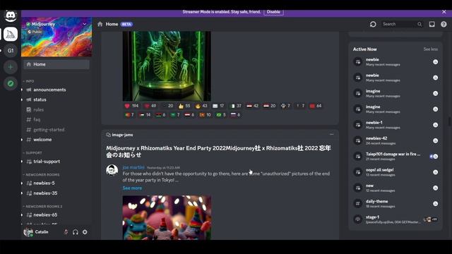
Task: Close the Streamer Mode banner
Action: [444, 12]
